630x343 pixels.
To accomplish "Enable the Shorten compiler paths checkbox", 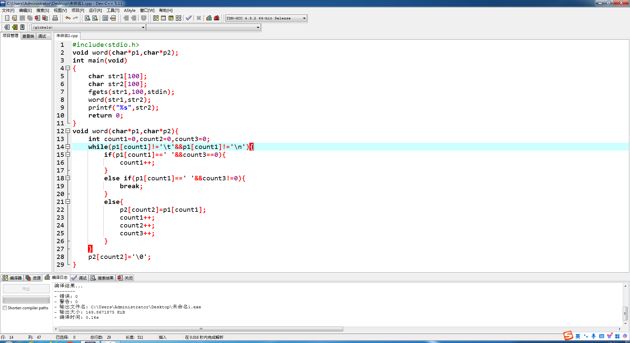I will pyautogui.click(x=5, y=308).
